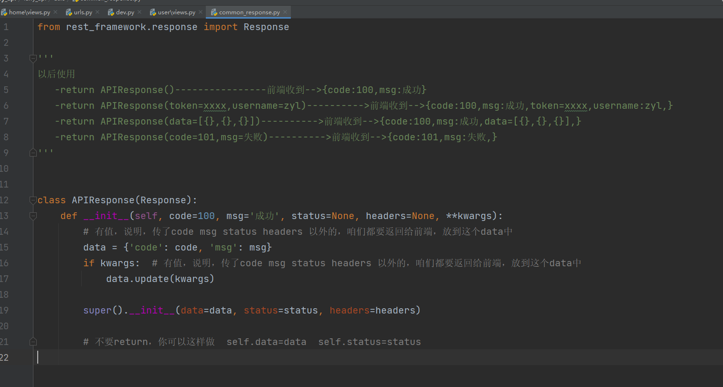Click the "class" keyword on line 12
The image size is (723, 387).
[x=52, y=200]
